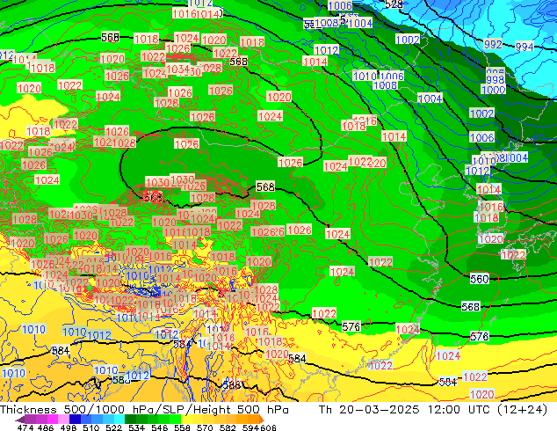Click the 594 legend value
The image size is (557, 431).
pos(250,427)
